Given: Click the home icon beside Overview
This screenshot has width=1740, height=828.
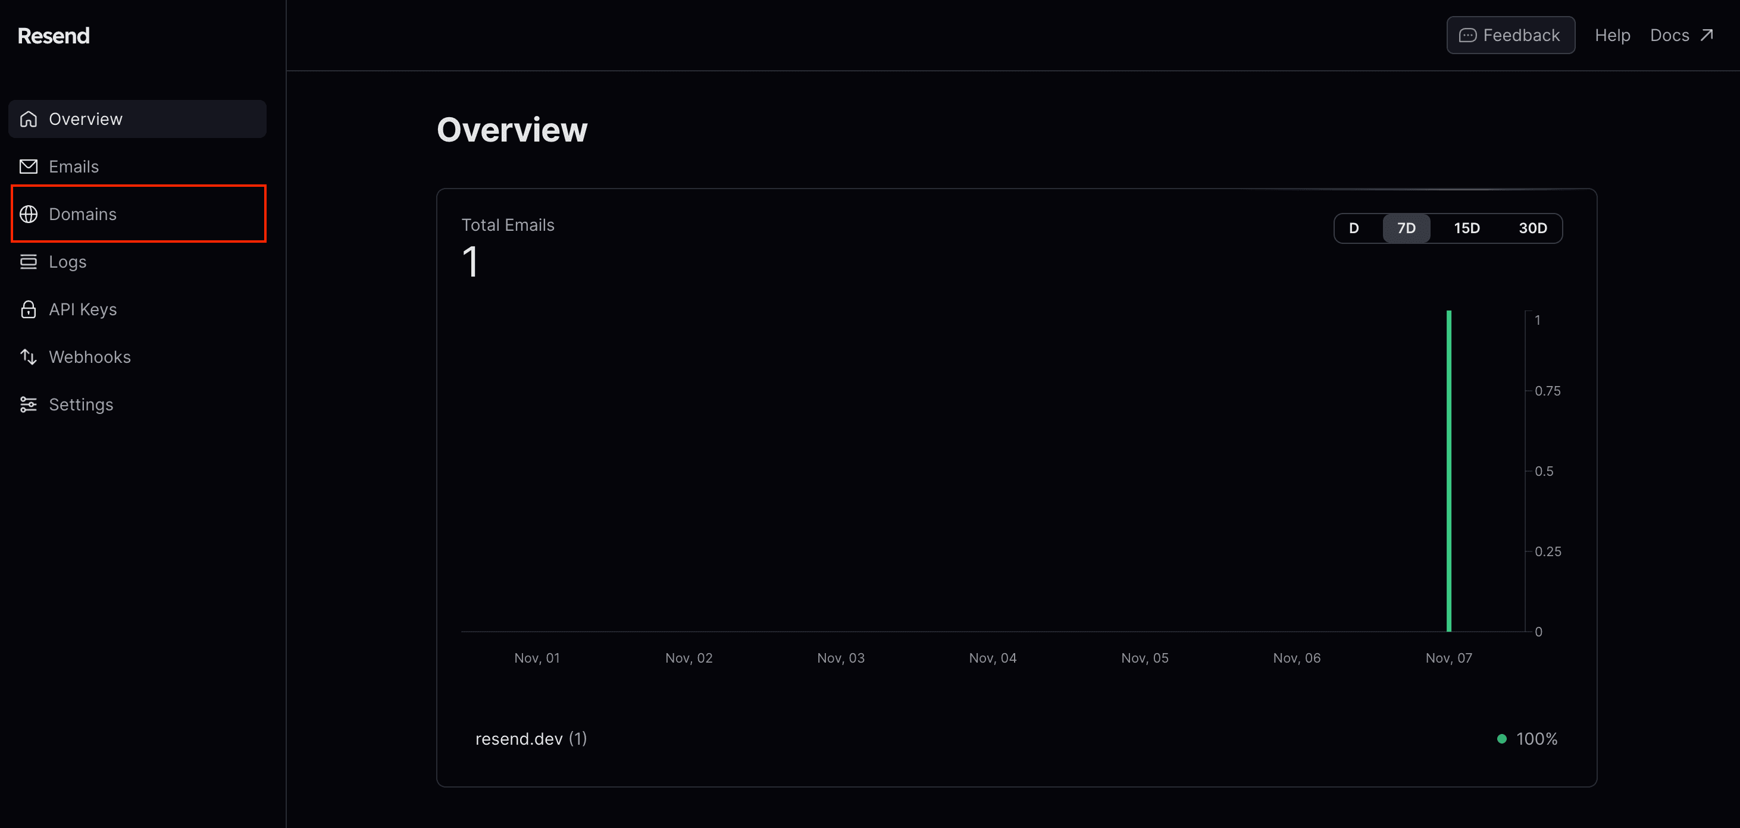Looking at the screenshot, I should 29,119.
